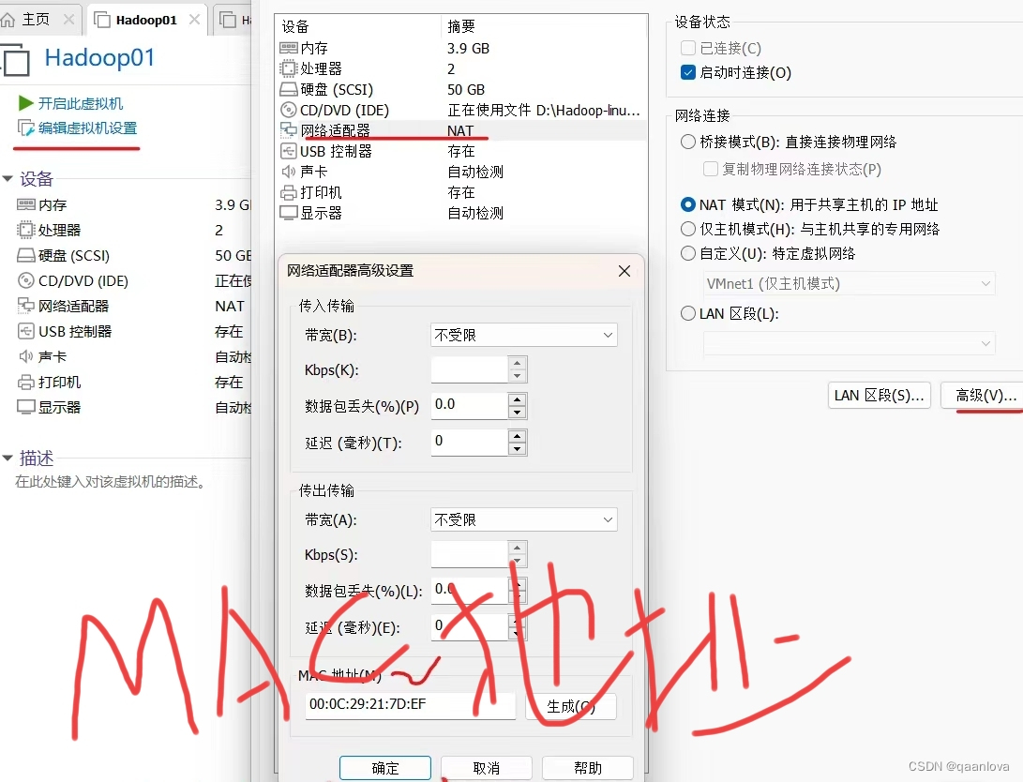Open outgoing 带宽(A) dropdown

[x=524, y=519]
